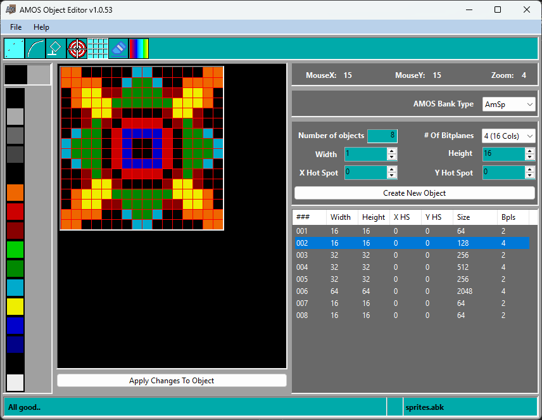The height and width of the screenshot is (420, 542).
Task: Open the rainbow palette editor
Action: coord(139,48)
